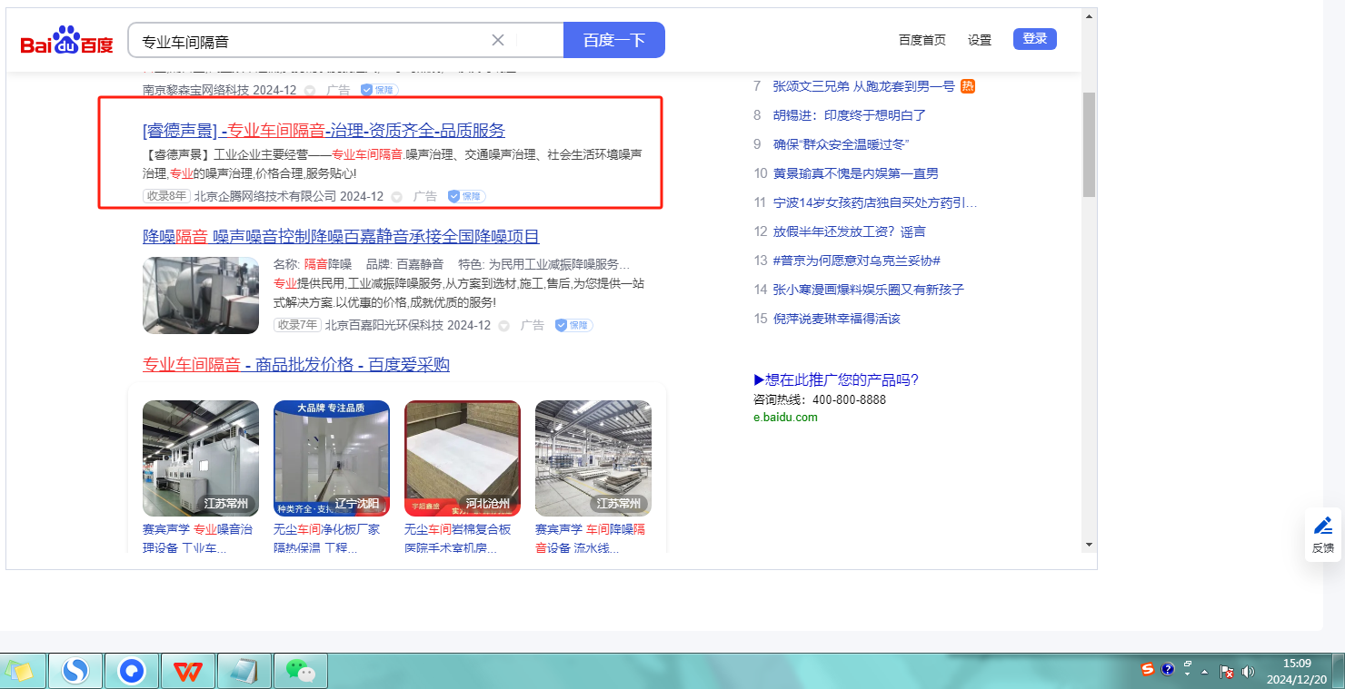
Task: Open hot search 胡锡进：印度终于想明白了
Action: point(850,115)
